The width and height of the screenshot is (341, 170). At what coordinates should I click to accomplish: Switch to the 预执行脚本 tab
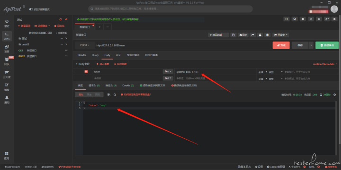(x=133, y=55)
